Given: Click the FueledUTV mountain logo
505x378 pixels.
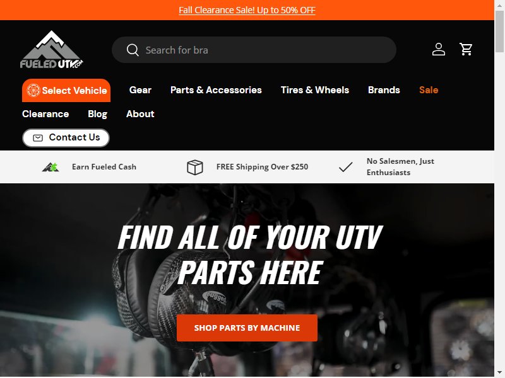Looking at the screenshot, I should pyautogui.click(x=52, y=50).
